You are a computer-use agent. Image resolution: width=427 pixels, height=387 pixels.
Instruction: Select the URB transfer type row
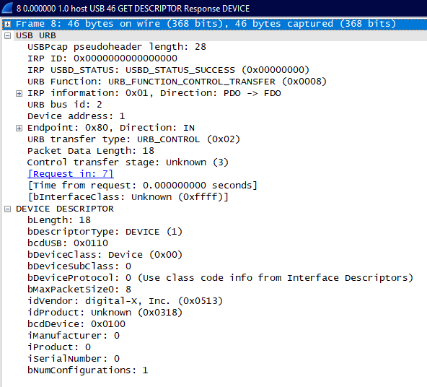point(133,139)
